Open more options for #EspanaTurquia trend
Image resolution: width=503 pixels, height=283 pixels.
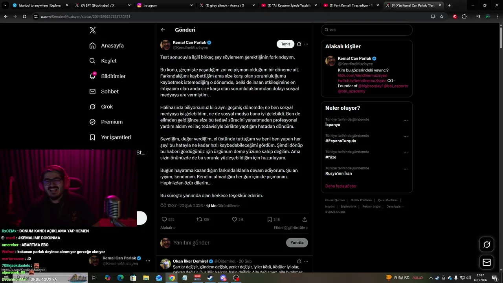[406, 136]
